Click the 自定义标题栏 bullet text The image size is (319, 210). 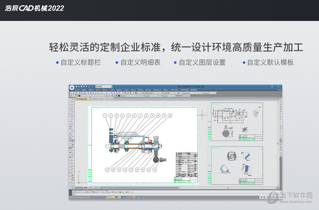point(81,62)
